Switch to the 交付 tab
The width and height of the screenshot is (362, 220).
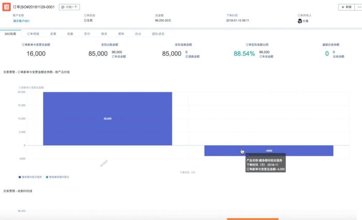pos(87,34)
